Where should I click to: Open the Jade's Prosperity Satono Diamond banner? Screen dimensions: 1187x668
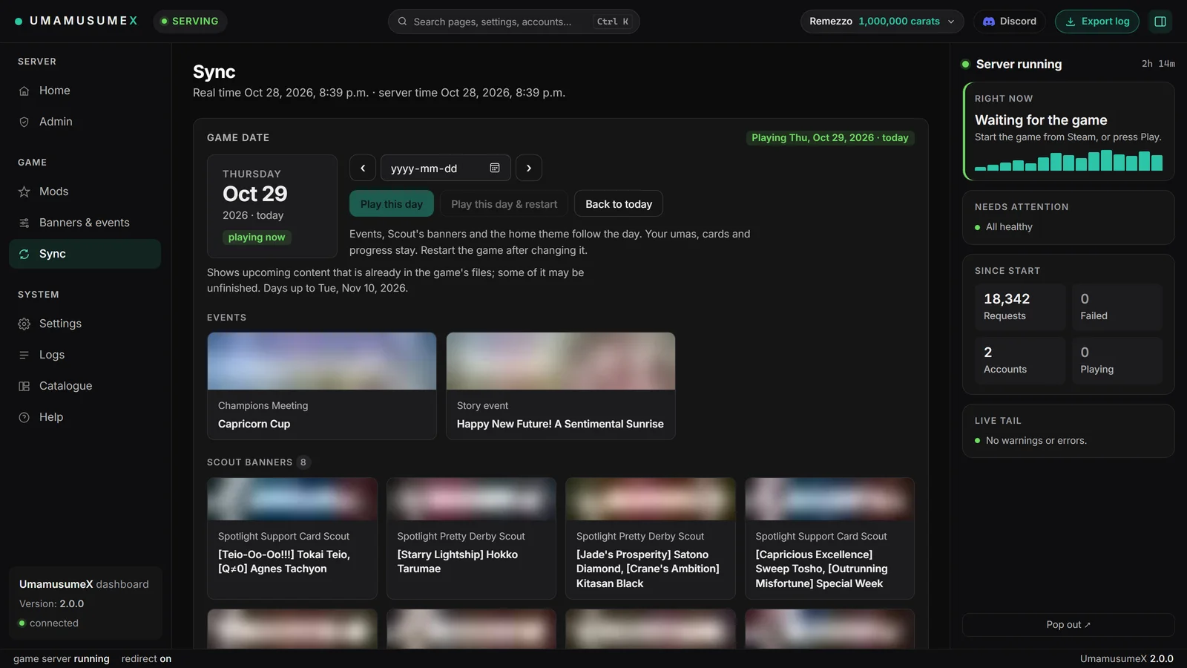[x=651, y=538]
